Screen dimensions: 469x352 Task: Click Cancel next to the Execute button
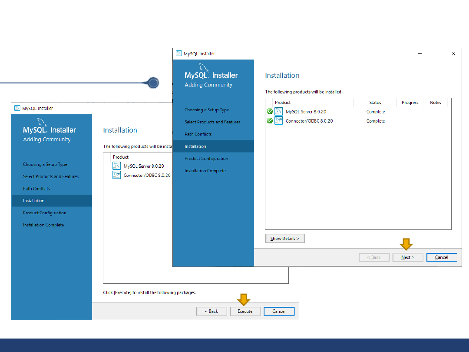pyautogui.click(x=279, y=311)
